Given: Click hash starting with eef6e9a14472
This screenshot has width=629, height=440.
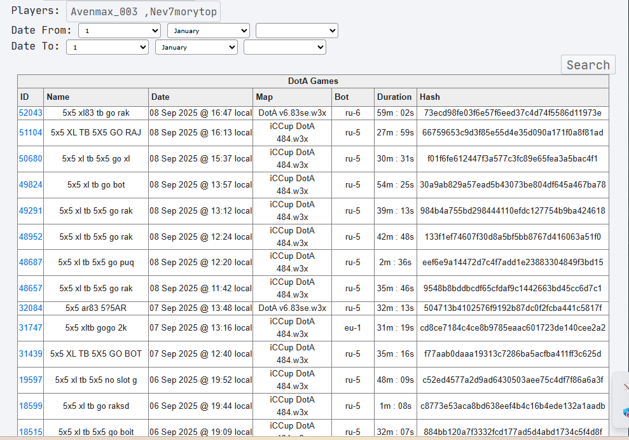Looking at the screenshot, I should pos(513,262).
